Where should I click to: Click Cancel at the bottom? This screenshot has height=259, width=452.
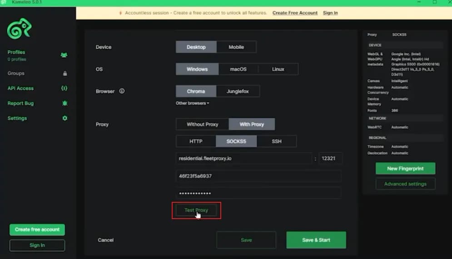pyautogui.click(x=105, y=240)
